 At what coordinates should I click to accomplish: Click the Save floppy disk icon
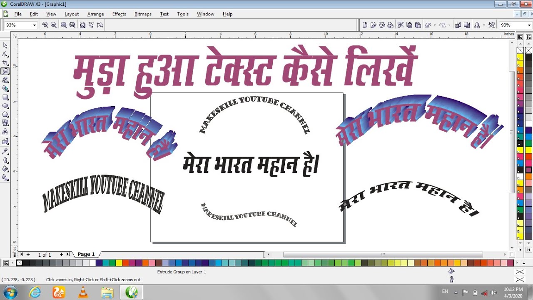(382, 25)
